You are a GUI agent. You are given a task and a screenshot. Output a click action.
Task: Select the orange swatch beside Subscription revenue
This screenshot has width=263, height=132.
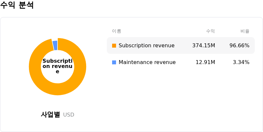114,46
